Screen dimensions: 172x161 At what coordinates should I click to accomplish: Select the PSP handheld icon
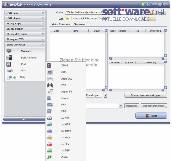(x=10, y=71)
